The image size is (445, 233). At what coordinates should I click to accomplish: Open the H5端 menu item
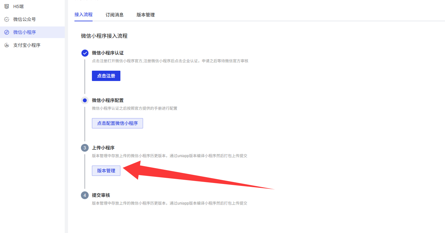click(32, 6)
